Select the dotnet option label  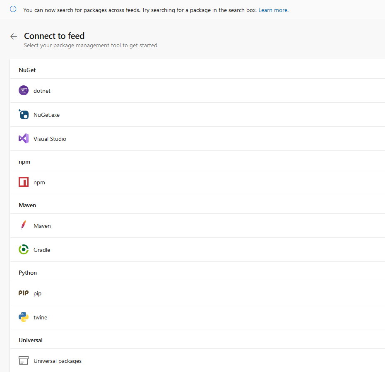[42, 91]
